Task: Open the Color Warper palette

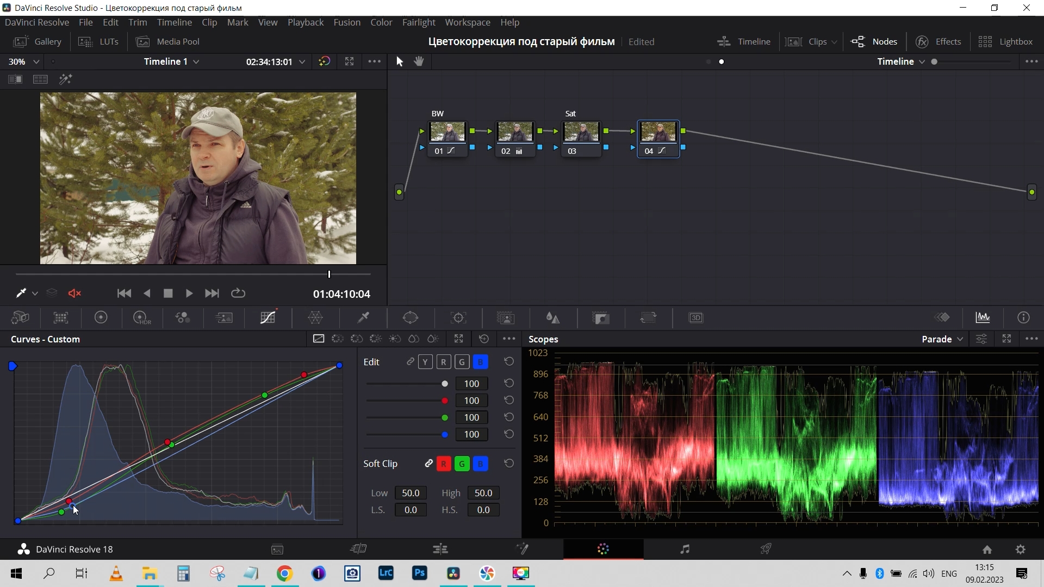Action: (x=315, y=318)
